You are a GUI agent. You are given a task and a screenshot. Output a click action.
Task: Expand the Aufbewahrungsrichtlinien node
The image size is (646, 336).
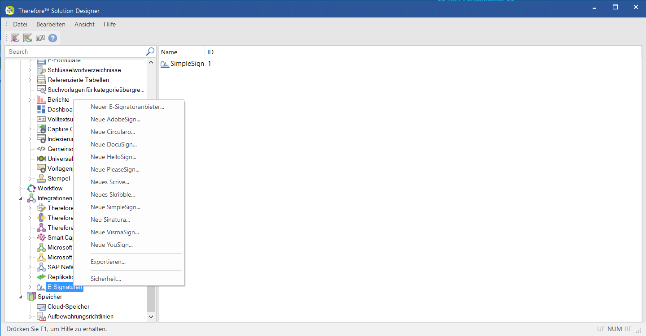pyautogui.click(x=29, y=316)
